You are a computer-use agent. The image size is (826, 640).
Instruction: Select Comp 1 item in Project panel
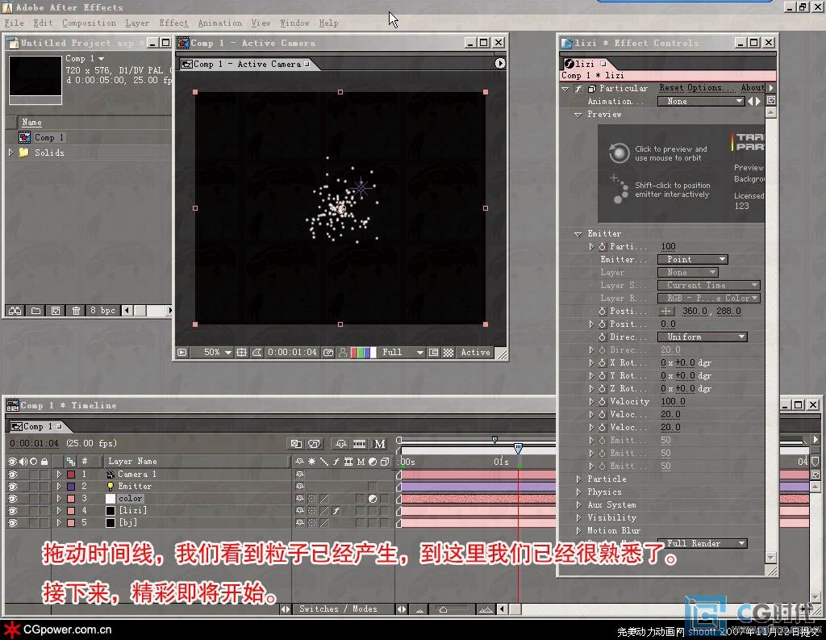coord(49,137)
